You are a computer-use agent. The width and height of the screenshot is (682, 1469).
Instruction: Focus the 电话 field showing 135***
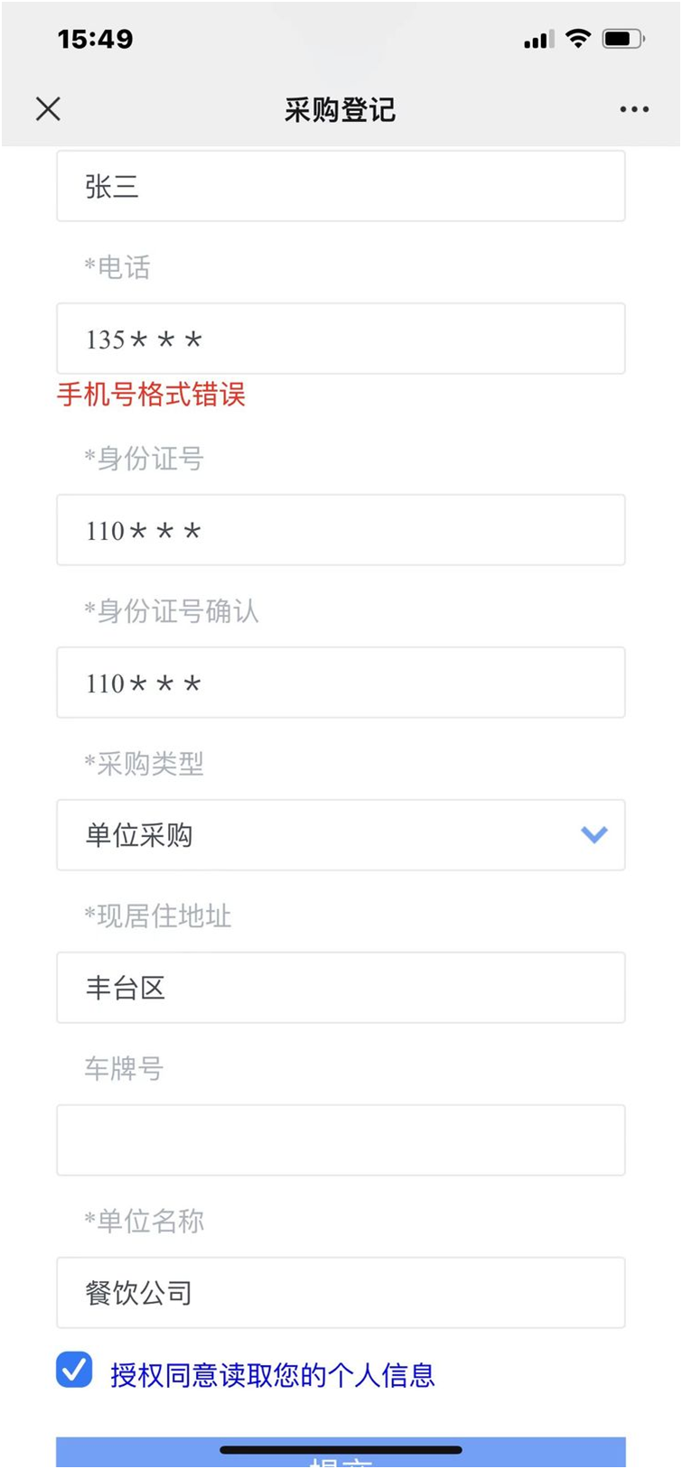click(341, 339)
